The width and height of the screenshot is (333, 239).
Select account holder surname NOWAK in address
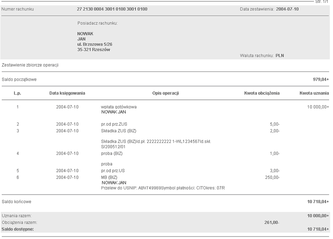(x=85, y=33)
